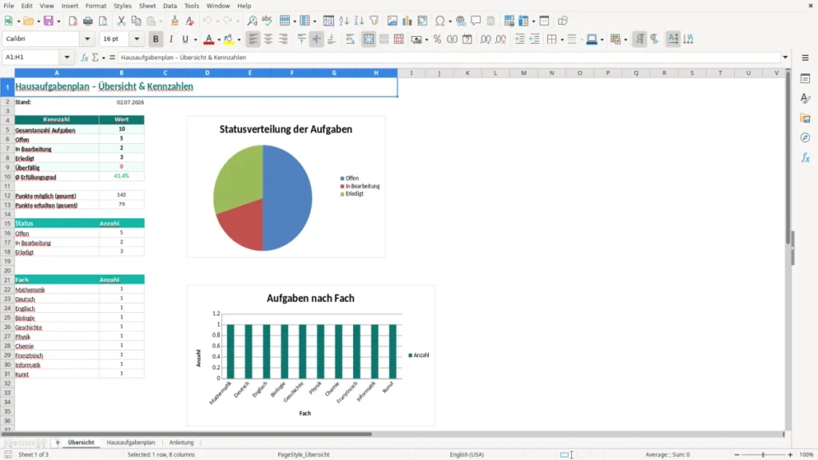This screenshot has height=460, width=818.
Task: Export directly as PDF
Action: coord(73,21)
